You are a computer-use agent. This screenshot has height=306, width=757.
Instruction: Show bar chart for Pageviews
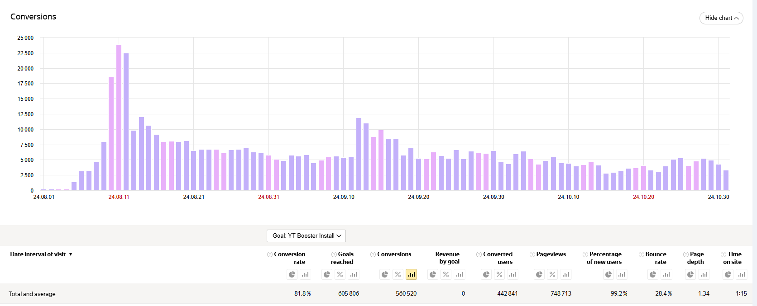tap(566, 274)
